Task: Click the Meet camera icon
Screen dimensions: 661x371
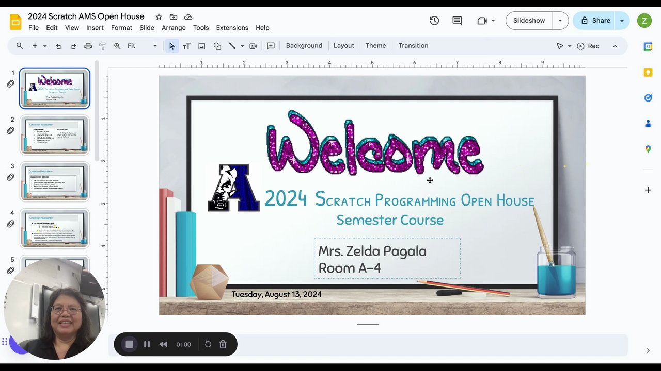Action: tap(482, 21)
